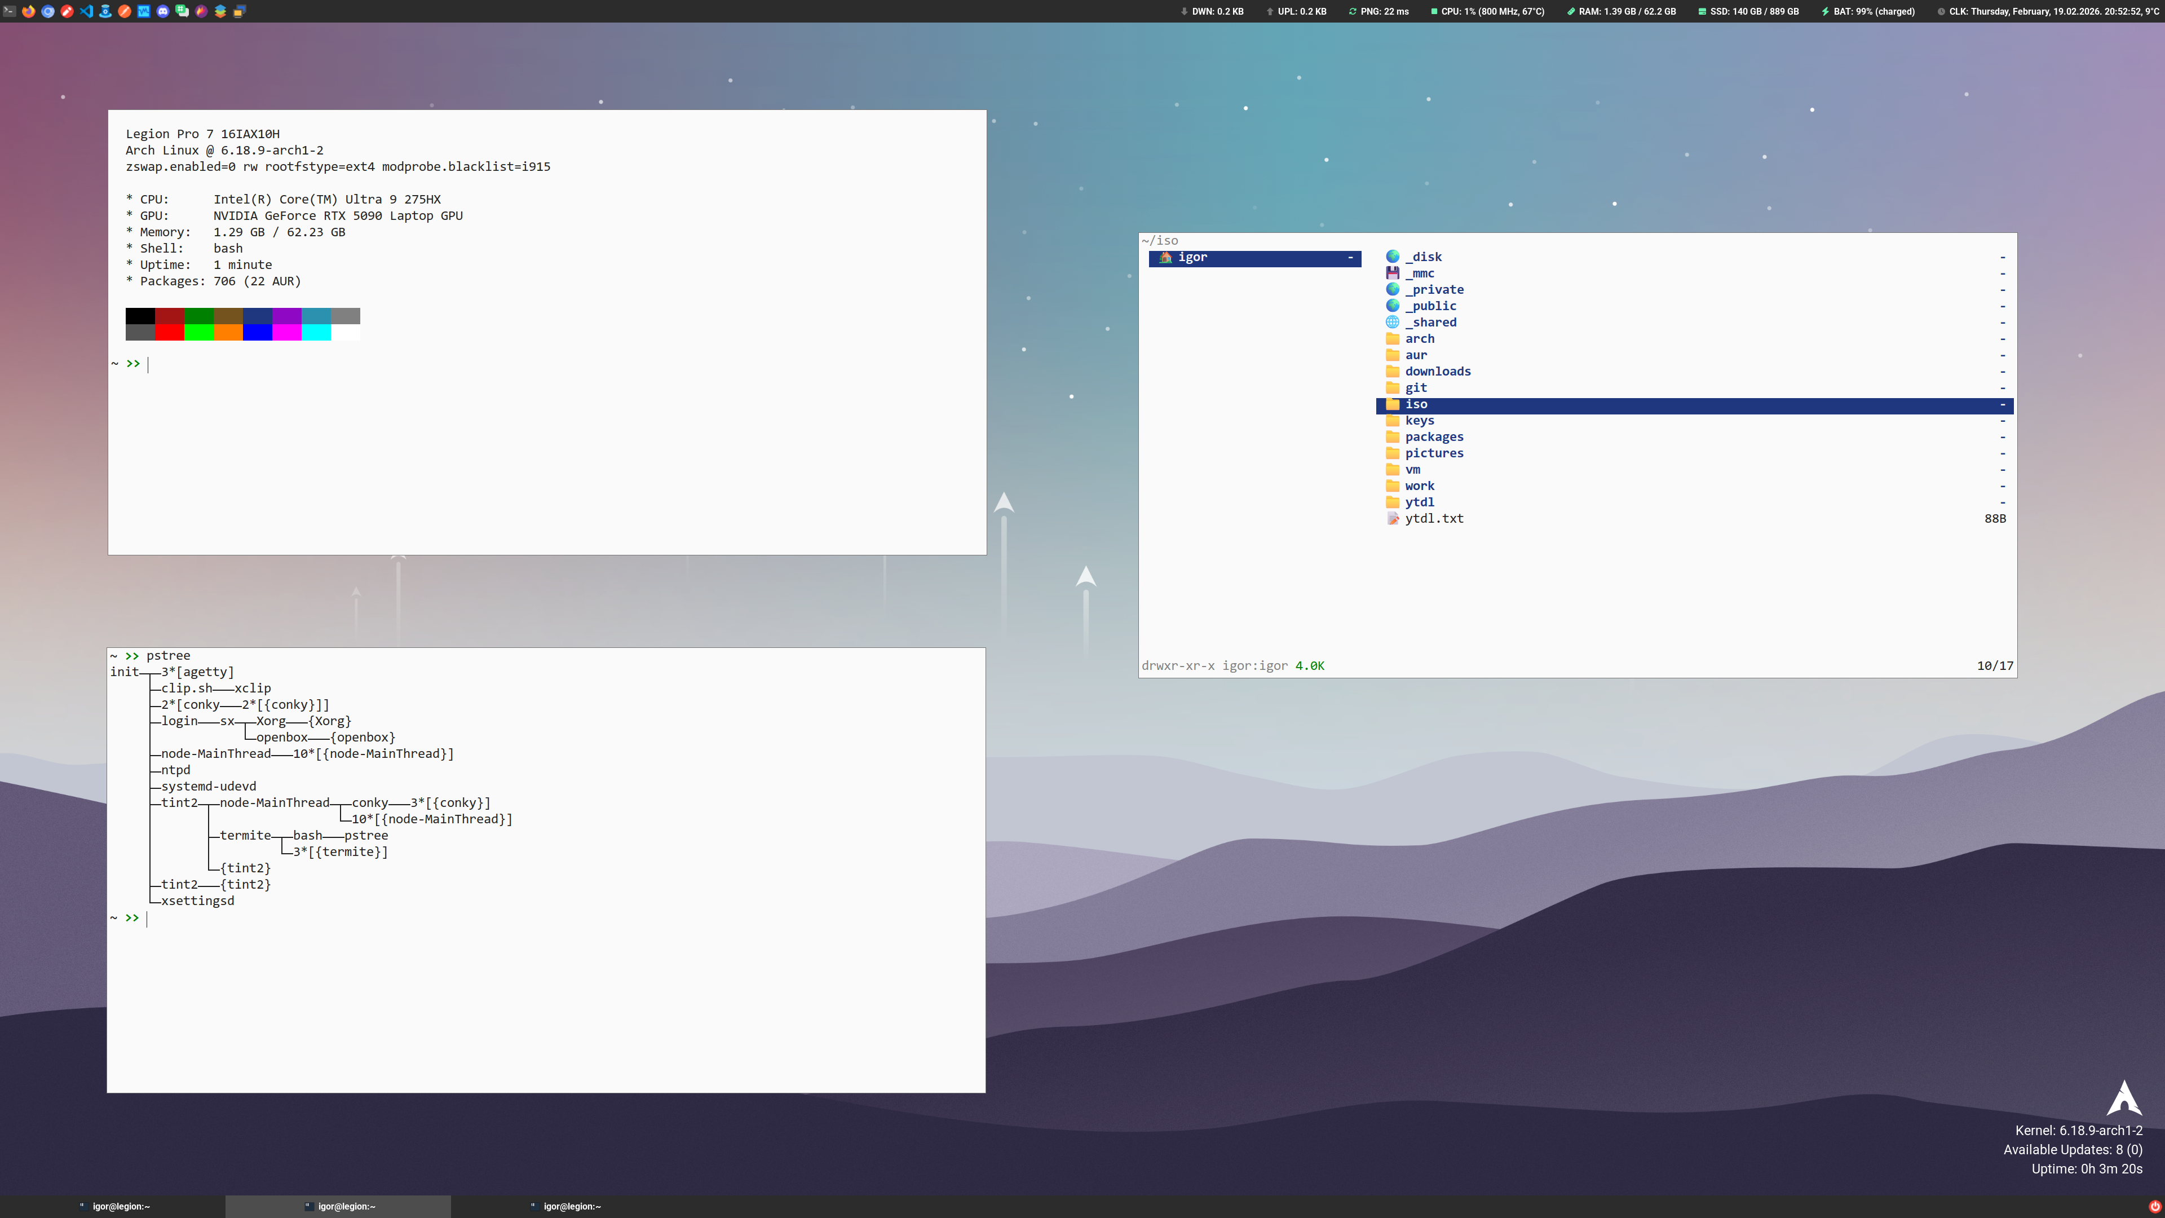Click the pstree terminal prompt line
The height and width of the screenshot is (1218, 2165).
click(x=168, y=656)
